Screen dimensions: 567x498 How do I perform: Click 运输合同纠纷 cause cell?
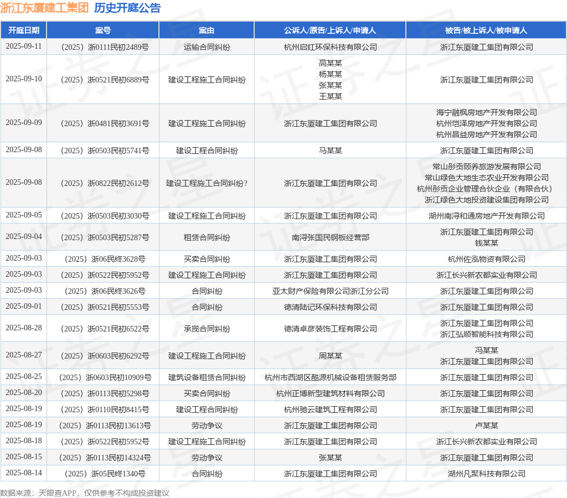(207, 47)
